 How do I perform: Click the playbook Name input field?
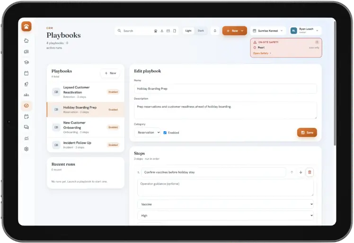(x=225, y=89)
